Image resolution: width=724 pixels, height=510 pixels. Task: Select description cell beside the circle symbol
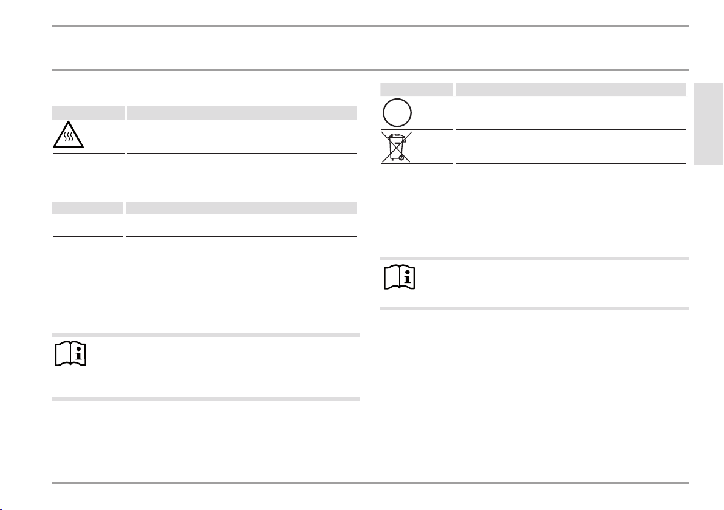(x=571, y=112)
